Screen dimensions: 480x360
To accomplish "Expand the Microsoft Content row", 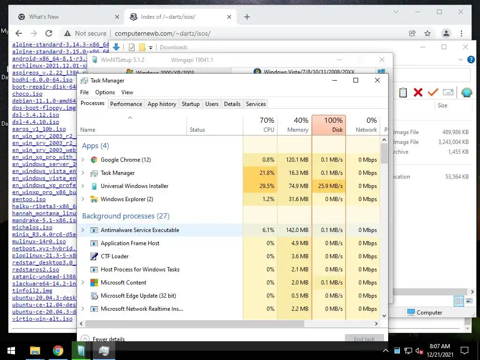I will 82,283.
